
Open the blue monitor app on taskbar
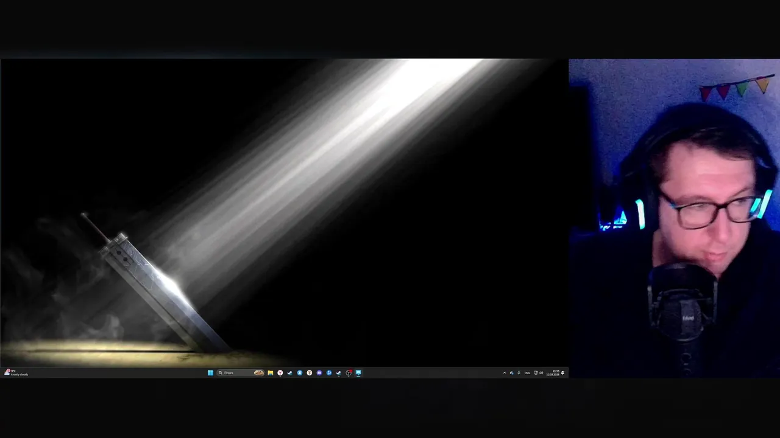tap(358, 373)
